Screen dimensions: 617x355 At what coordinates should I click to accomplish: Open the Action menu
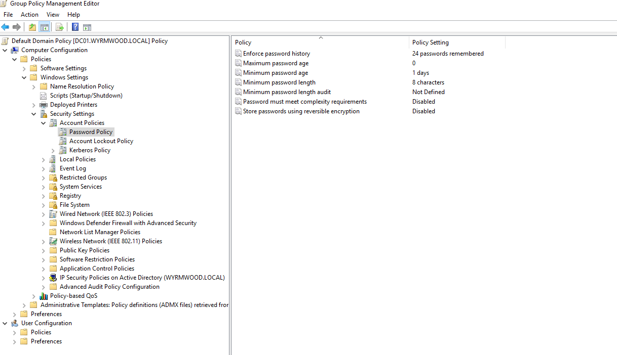click(29, 15)
